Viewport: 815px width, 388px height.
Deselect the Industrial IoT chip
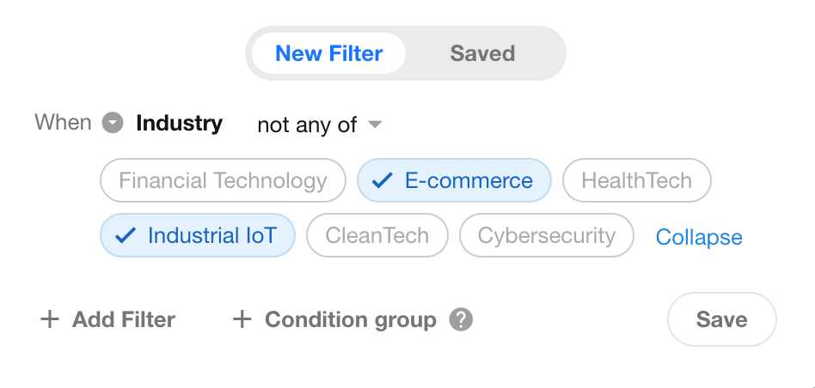pyautogui.click(x=198, y=235)
